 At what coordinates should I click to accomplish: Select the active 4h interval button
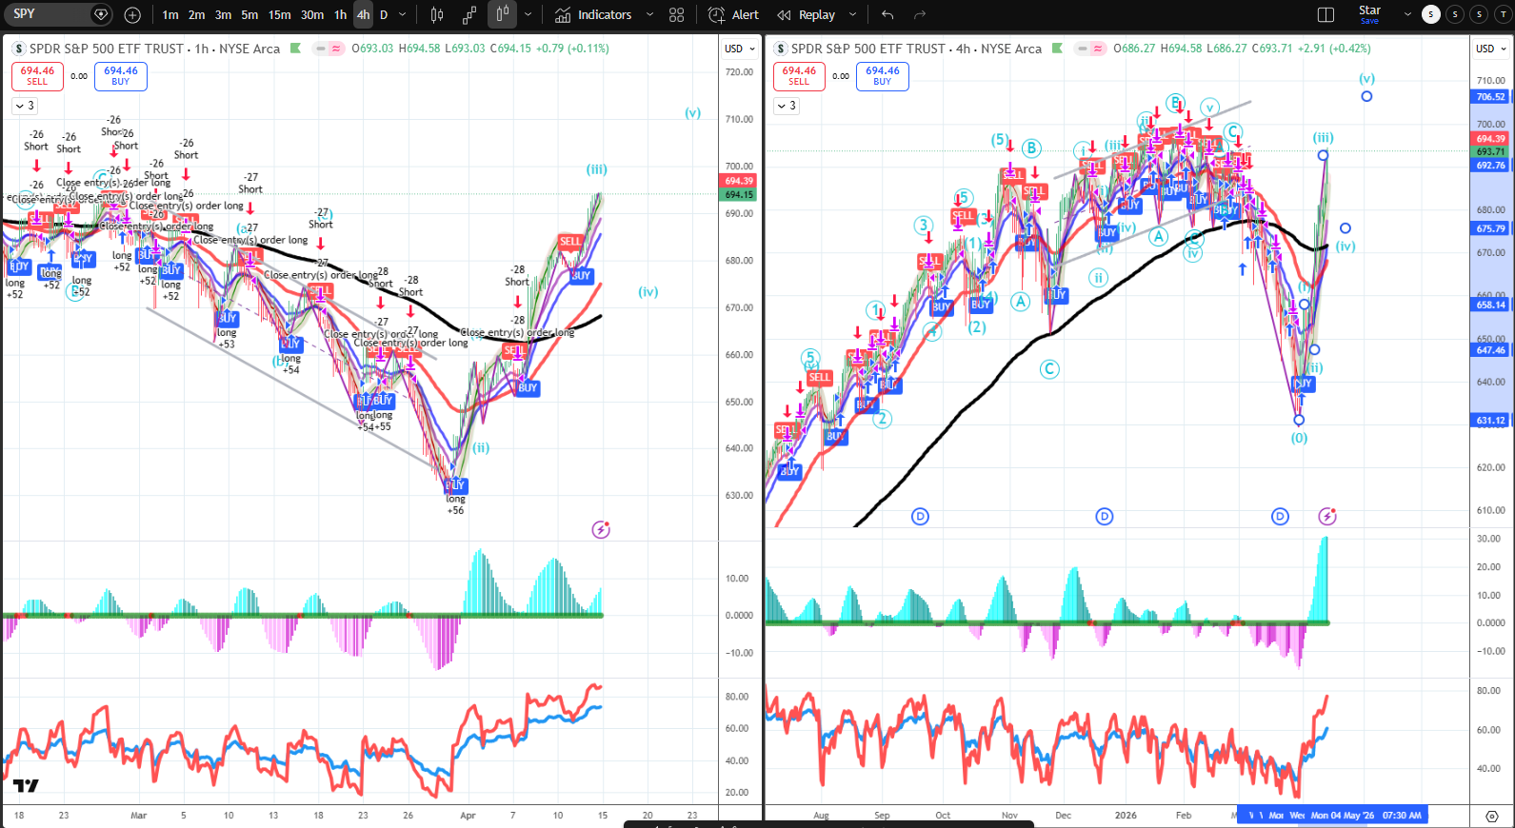363,14
